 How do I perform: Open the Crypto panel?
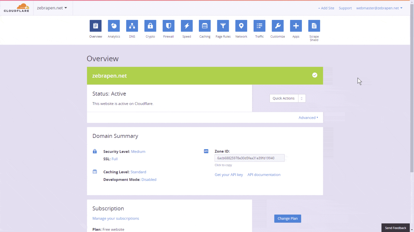tap(150, 26)
